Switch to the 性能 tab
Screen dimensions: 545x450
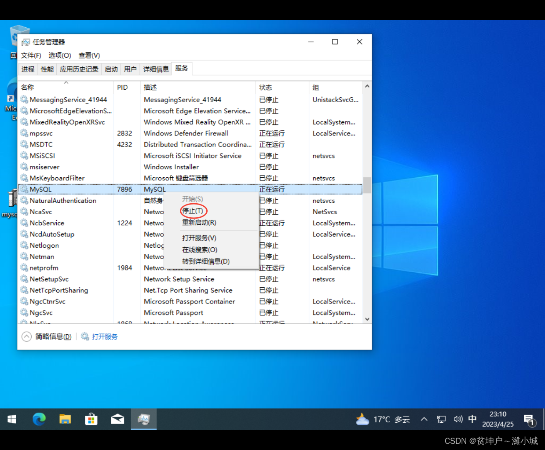pyautogui.click(x=47, y=69)
